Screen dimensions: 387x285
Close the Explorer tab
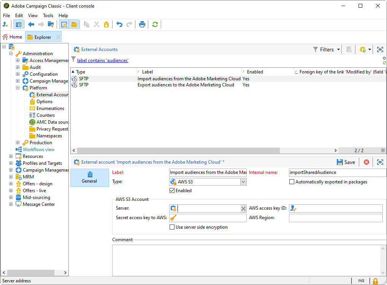tap(58, 37)
